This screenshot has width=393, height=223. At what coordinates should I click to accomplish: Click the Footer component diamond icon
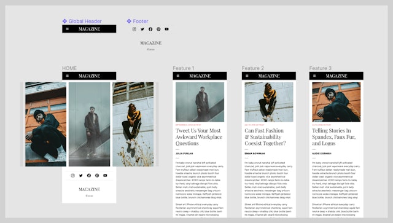coord(129,21)
